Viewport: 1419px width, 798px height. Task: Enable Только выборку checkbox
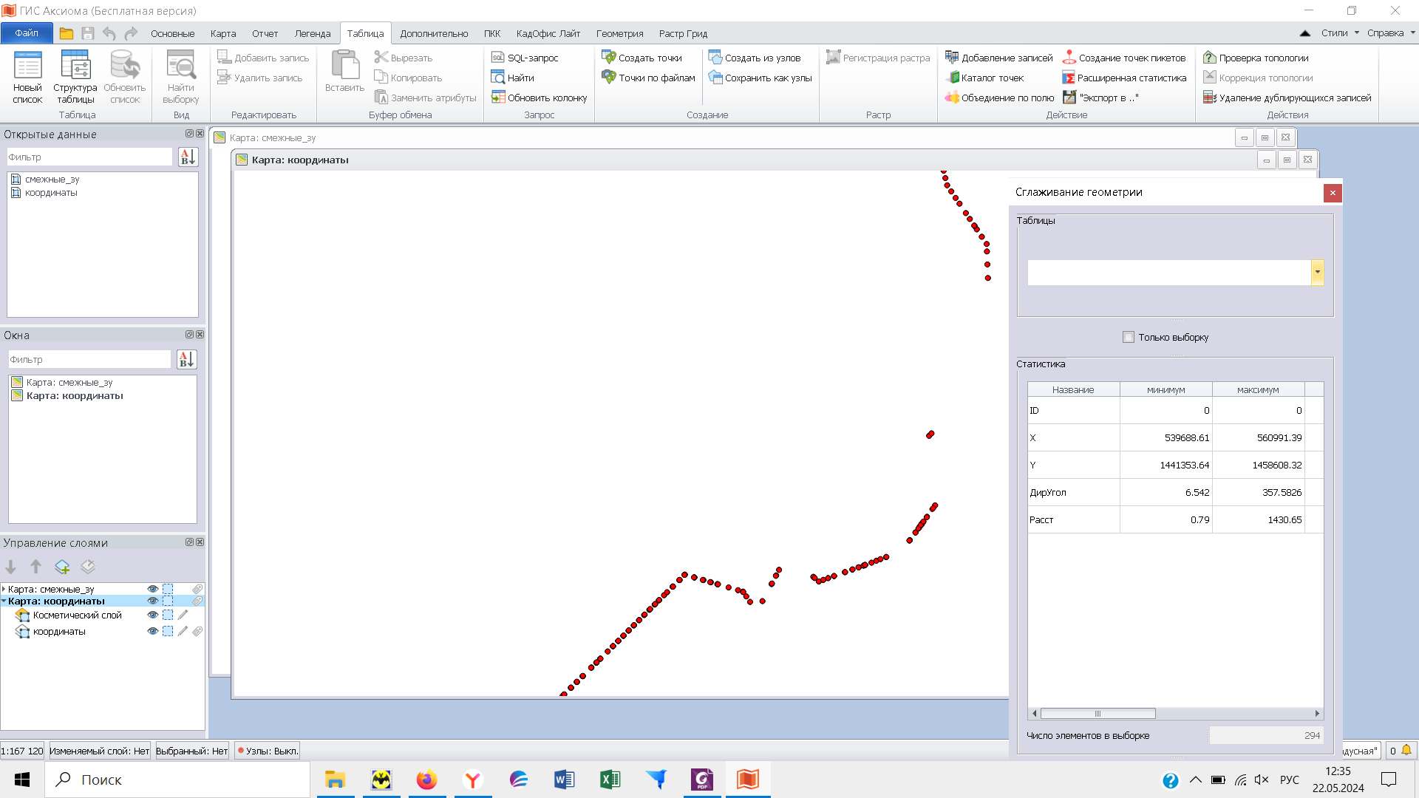click(x=1129, y=337)
